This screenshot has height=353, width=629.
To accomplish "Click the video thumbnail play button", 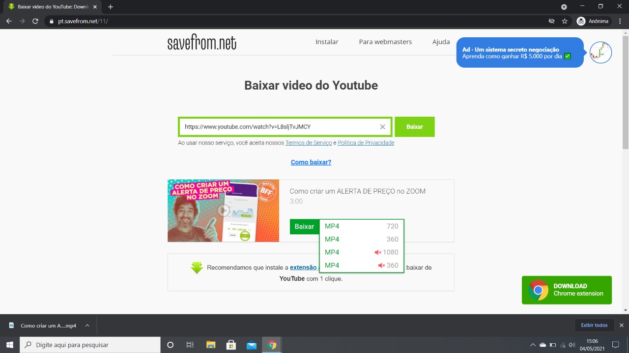I will coord(224,210).
